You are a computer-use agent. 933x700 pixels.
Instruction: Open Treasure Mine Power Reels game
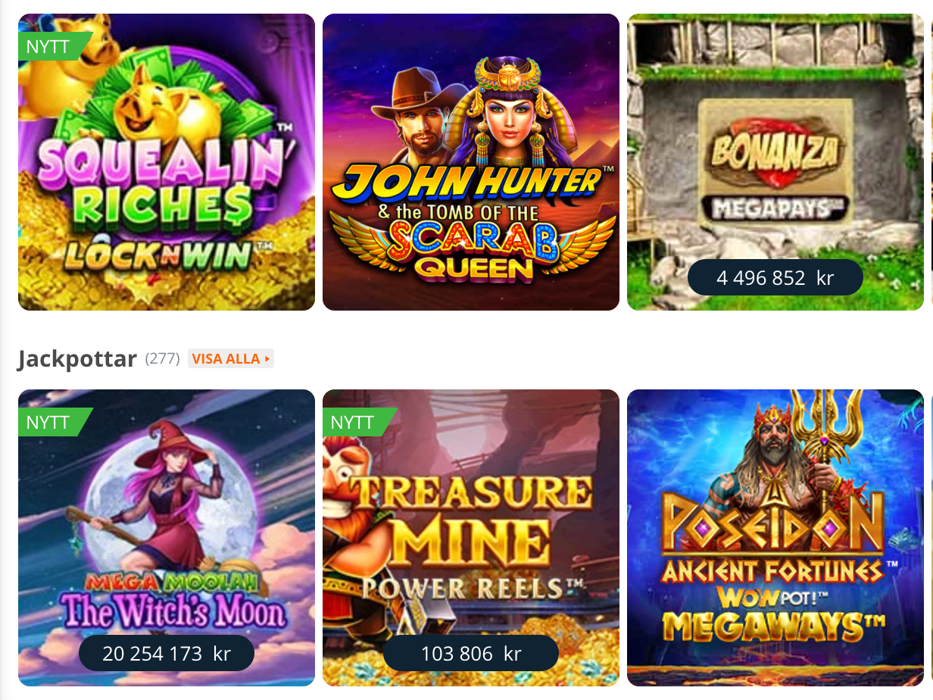[471, 538]
